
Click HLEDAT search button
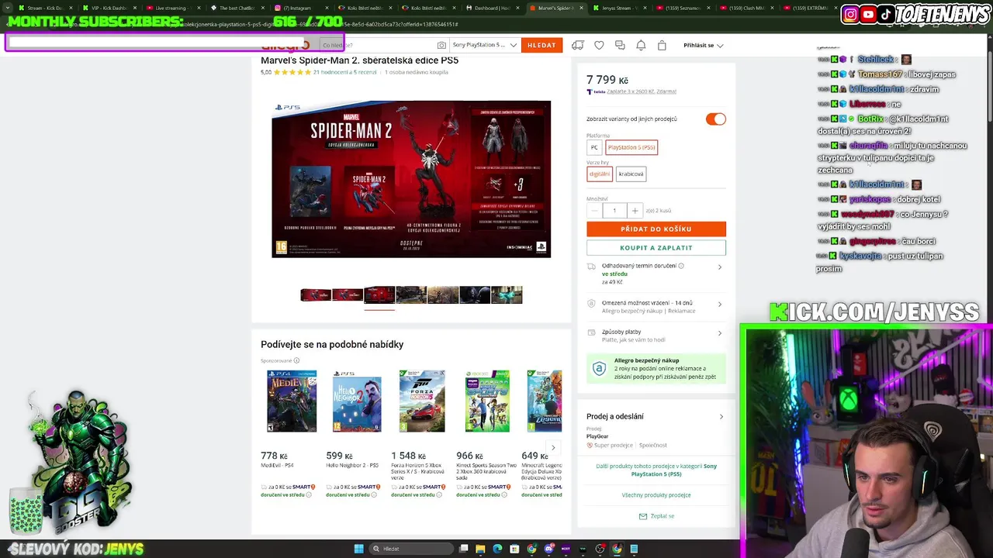(541, 45)
